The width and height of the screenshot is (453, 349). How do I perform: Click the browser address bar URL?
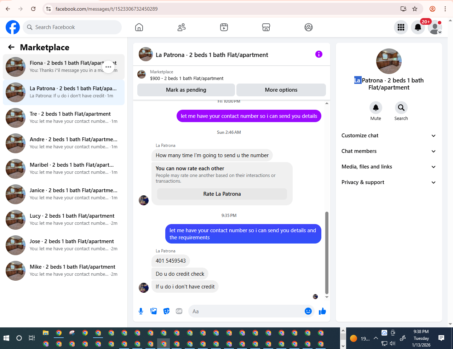coord(107,9)
